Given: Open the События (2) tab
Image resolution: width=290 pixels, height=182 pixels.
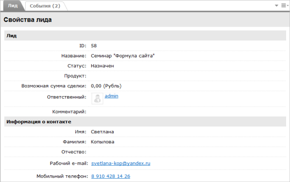Looking at the screenshot, I should tap(45, 6).
